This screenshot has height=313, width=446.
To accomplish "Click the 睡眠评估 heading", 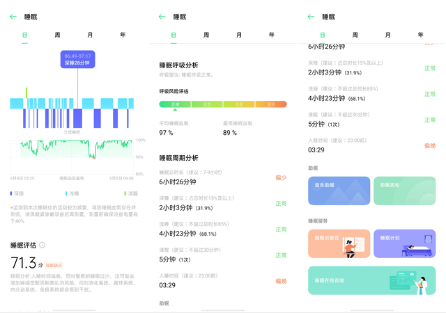I will [x=23, y=245].
